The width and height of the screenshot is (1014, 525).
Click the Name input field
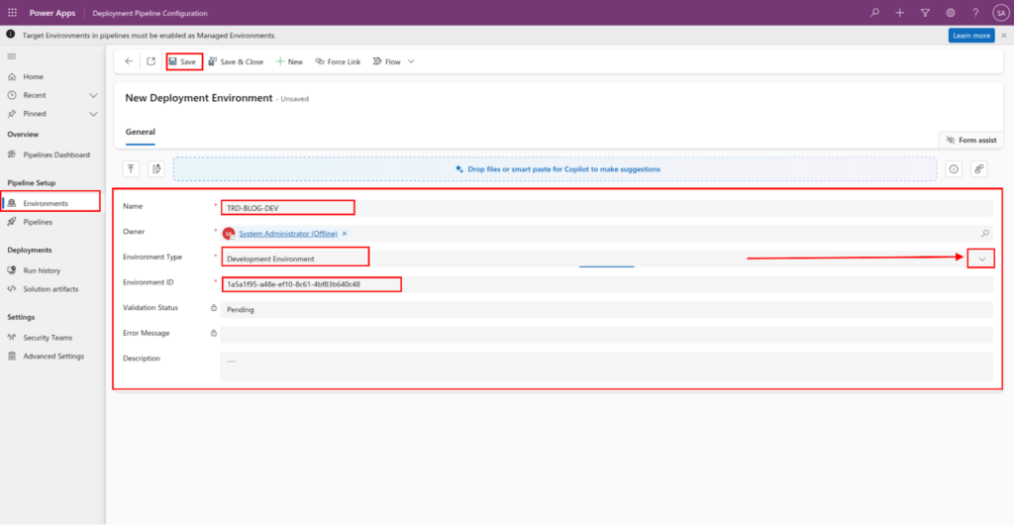(287, 208)
